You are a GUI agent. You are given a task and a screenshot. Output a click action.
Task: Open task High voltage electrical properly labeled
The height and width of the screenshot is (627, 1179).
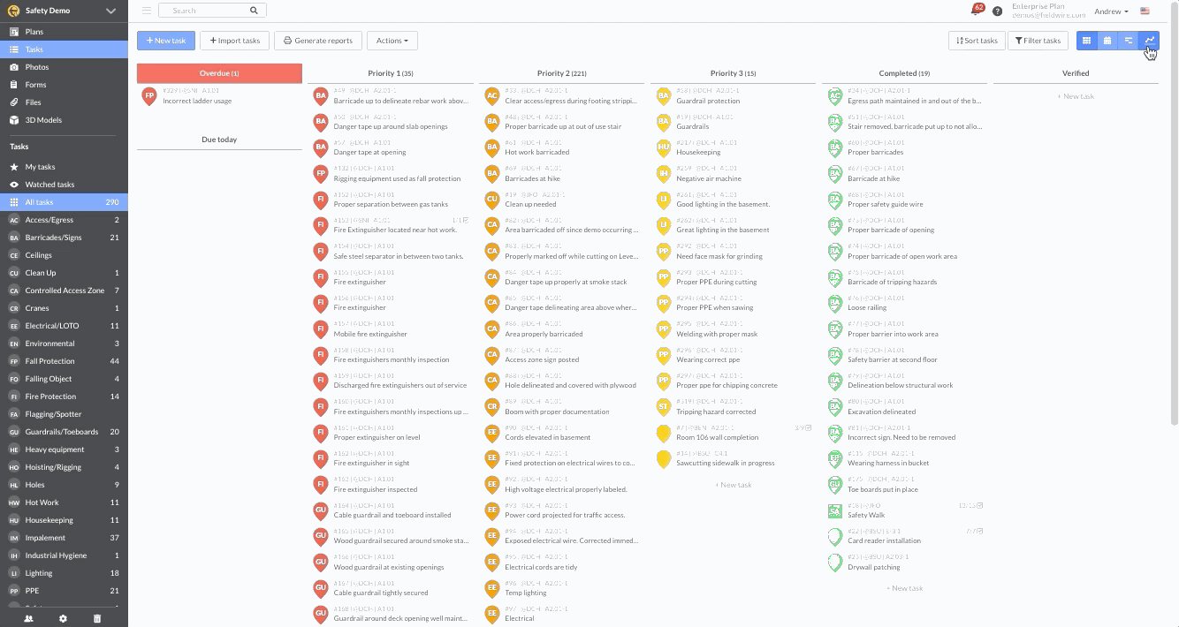pyautogui.click(x=566, y=489)
